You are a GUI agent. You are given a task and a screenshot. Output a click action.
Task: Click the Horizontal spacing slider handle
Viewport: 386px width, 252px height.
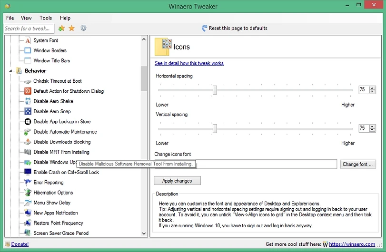point(215,90)
